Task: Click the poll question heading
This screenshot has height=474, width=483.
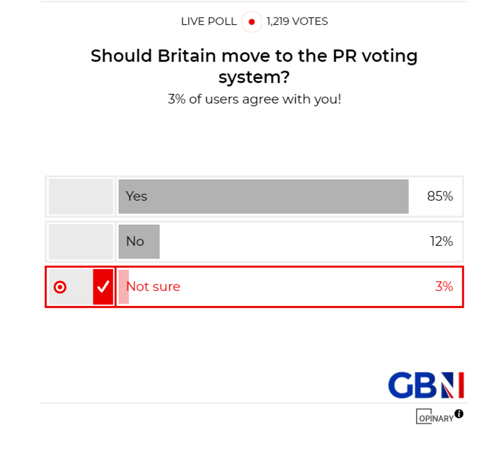Action: [x=254, y=66]
